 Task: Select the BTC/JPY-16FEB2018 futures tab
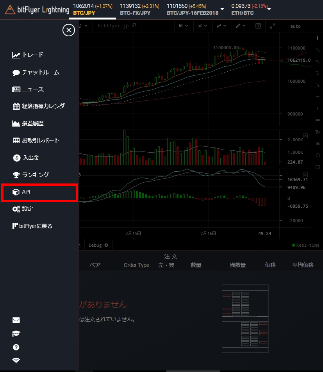point(193,9)
